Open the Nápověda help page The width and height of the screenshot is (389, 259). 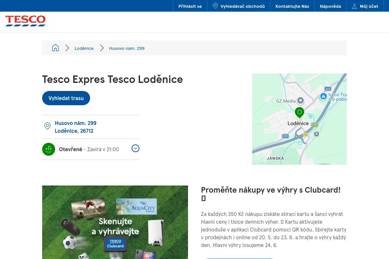point(330,6)
